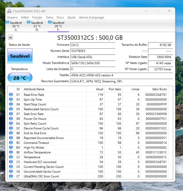Click the status icon for Device Power Cycle Count
The width and height of the screenshot is (183, 191).
(x=11, y=128)
